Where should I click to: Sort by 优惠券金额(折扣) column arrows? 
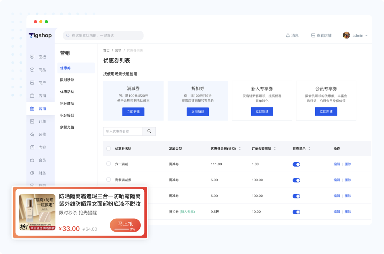[240, 149]
